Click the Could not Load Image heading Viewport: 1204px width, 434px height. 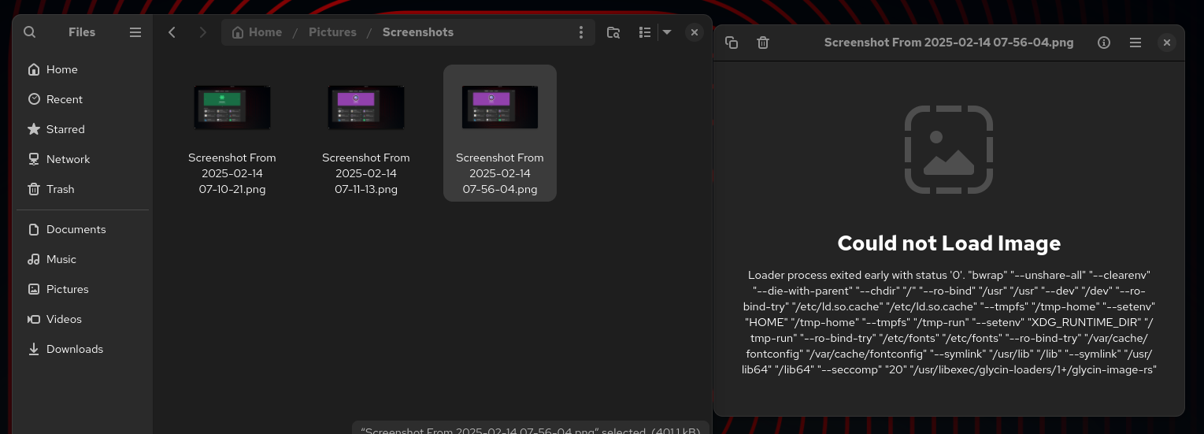tap(949, 243)
